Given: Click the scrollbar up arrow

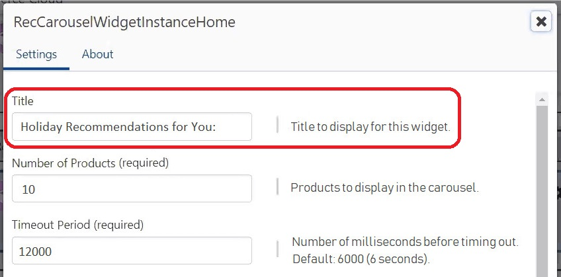Looking at the screenshot, I should point(542,100).
